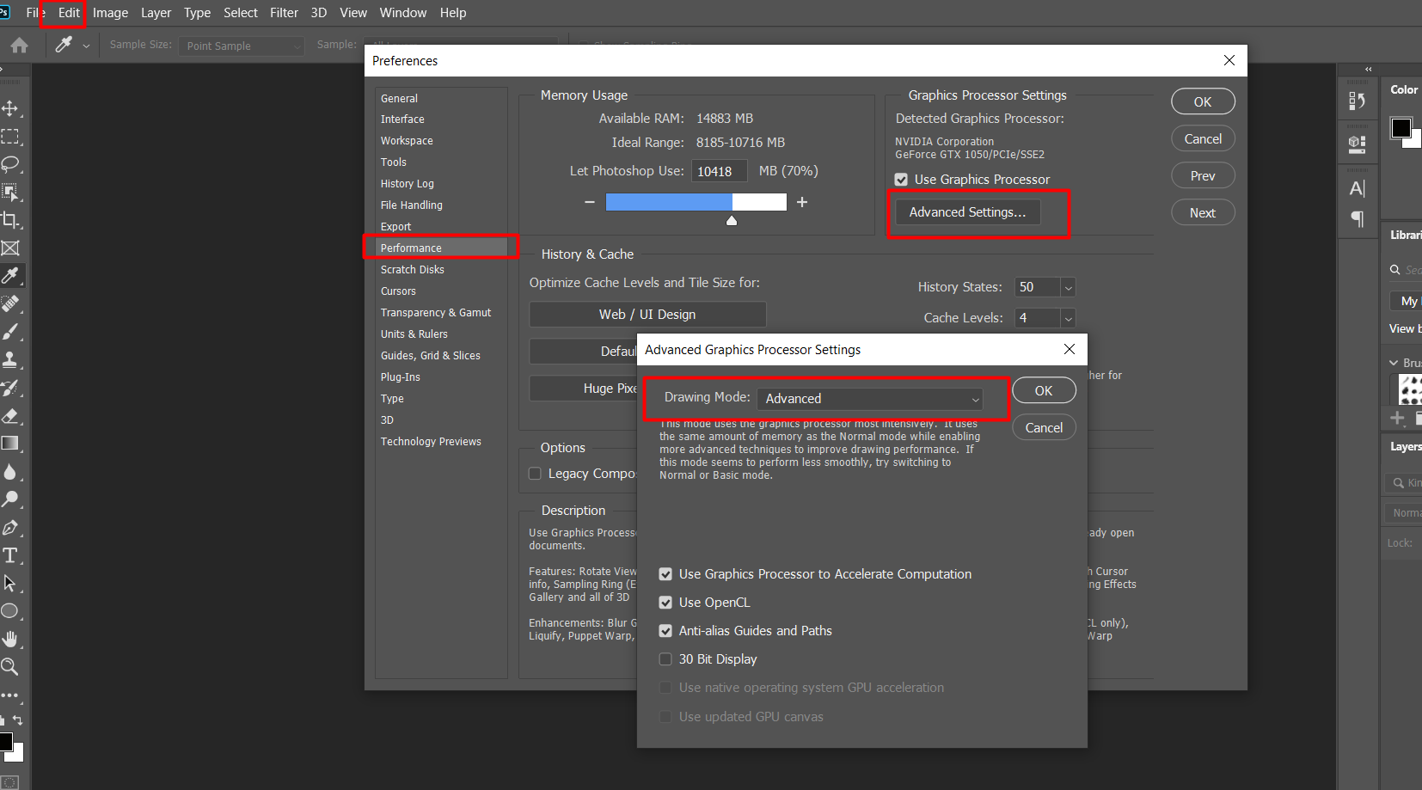The width and height of the screenshot is (1422, 790).
Task: Open the Filter menu
Action: (285, 12)
